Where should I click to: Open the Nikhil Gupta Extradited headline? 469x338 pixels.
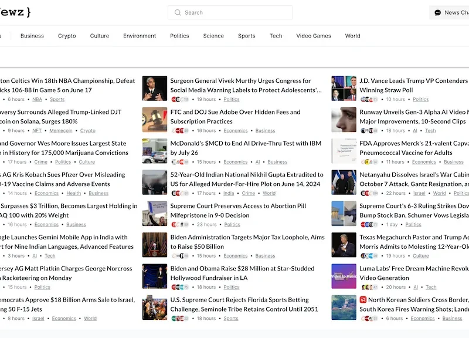click(247, 180)
